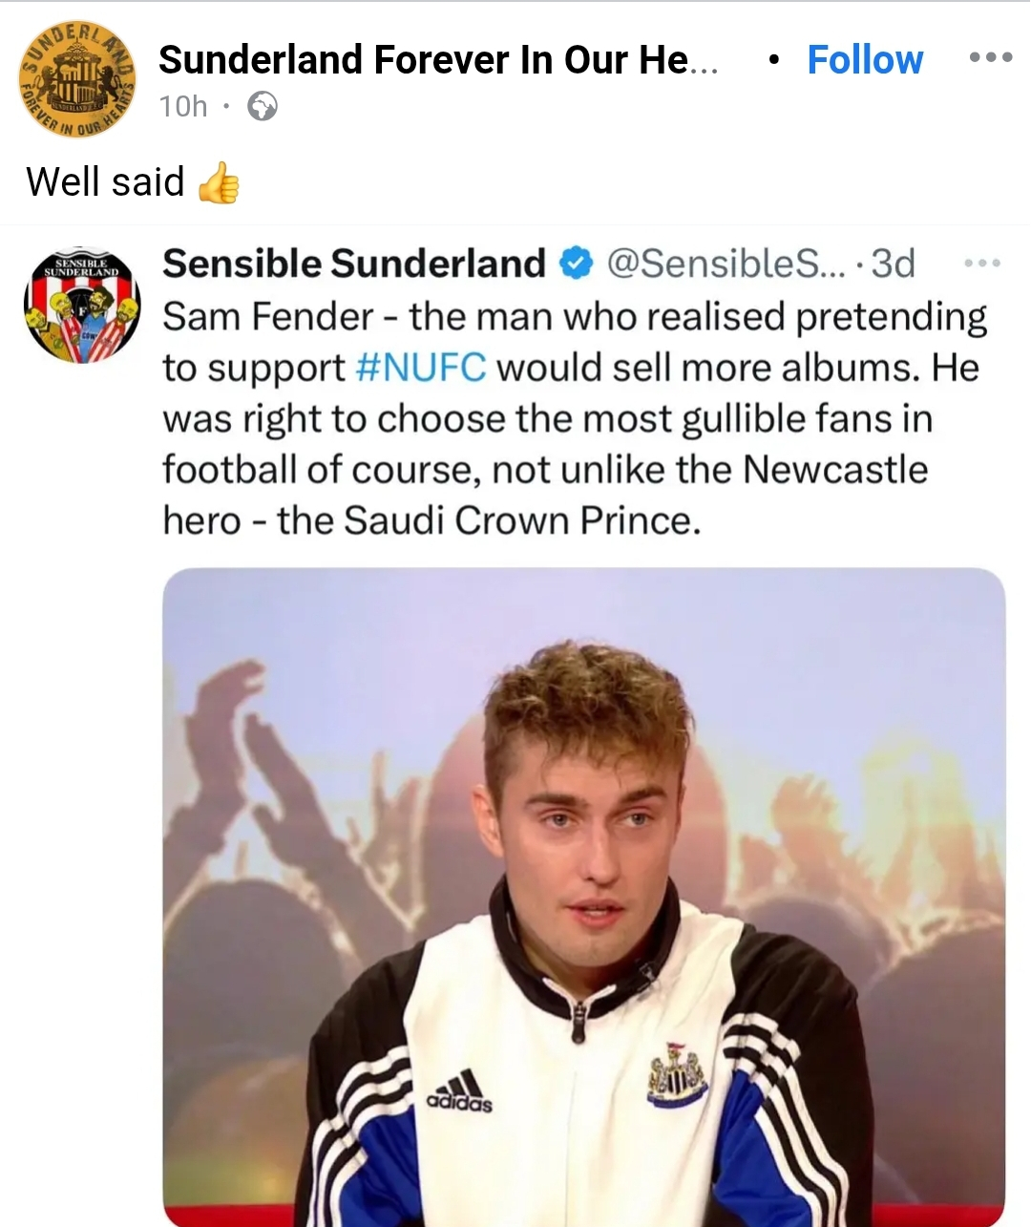
Task: Open the post options three-dot menu
Action: pos(990,58)
